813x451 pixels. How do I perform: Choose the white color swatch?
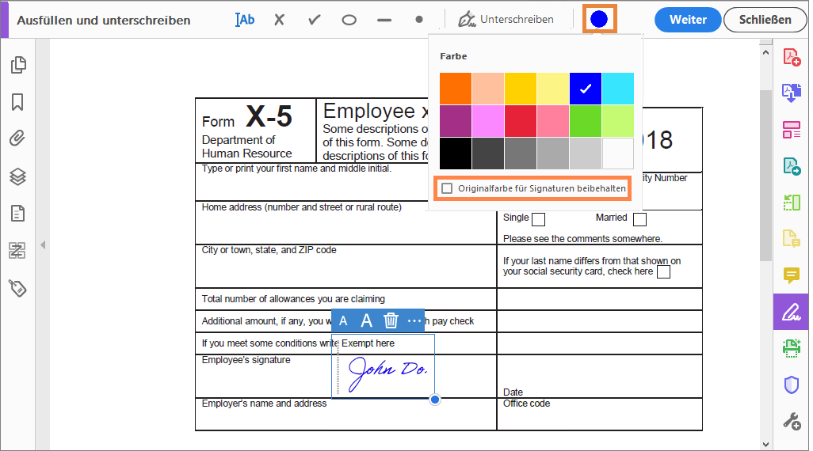(617, 153)
